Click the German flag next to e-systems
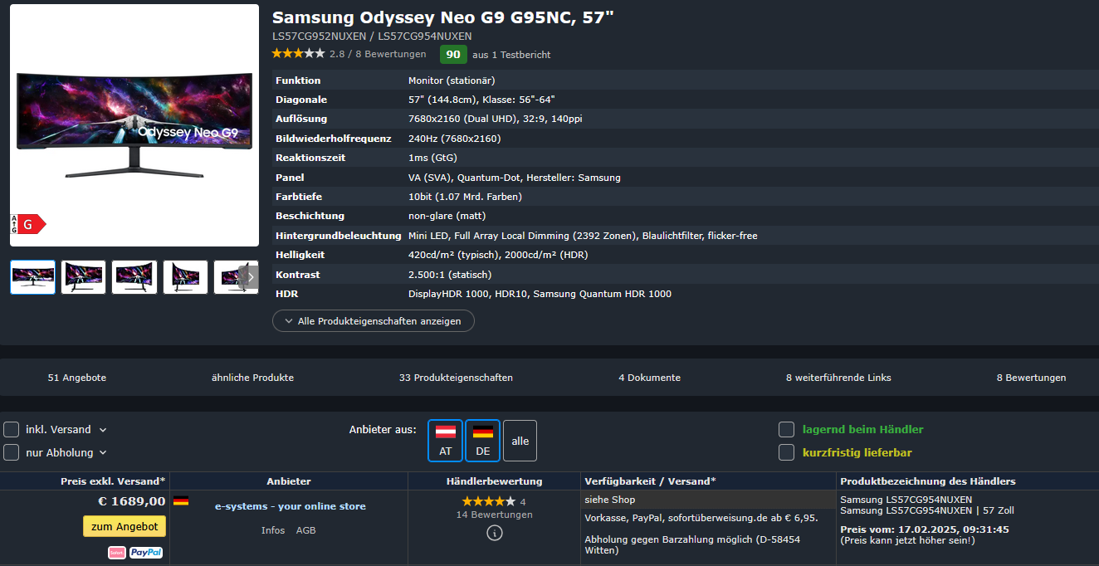The image size is (1099, 566). (181, 500)
